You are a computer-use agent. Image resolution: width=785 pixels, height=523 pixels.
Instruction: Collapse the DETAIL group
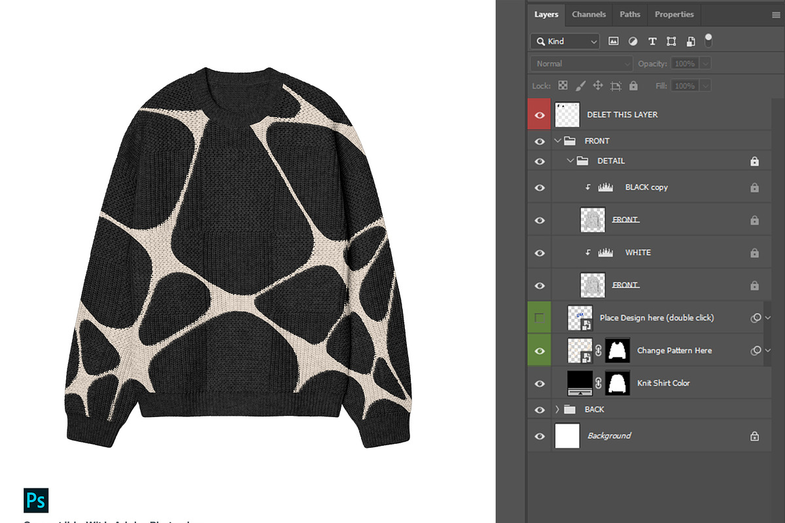570,161
